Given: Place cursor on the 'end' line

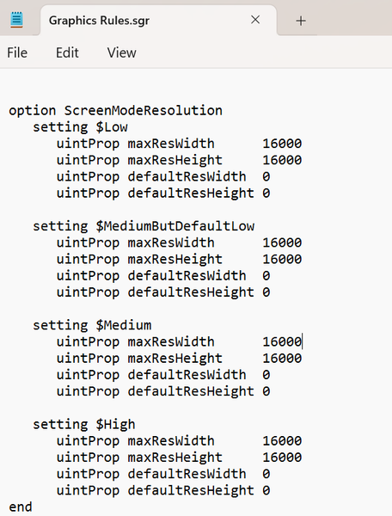Looking at the screenshot, I should click(x=21, y=507).
